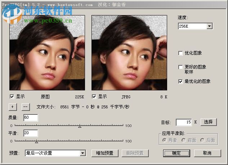Select the 两者 radio button

(x=165, y=140)
